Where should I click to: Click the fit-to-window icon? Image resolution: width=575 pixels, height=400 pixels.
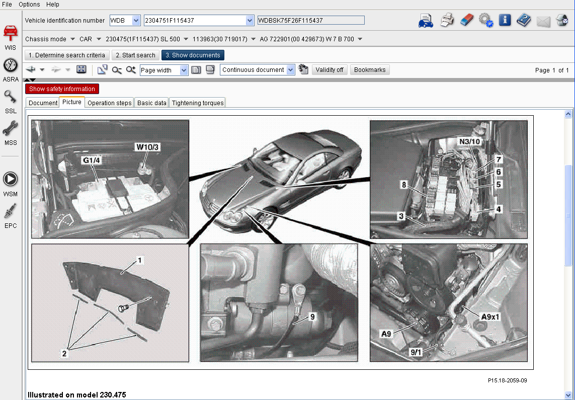click(81, 69)
